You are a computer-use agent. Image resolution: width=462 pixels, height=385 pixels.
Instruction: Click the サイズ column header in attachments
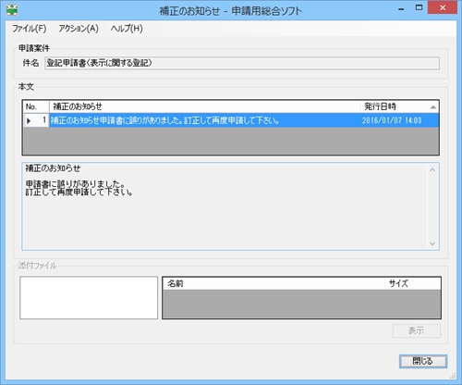tap(412, 283)
